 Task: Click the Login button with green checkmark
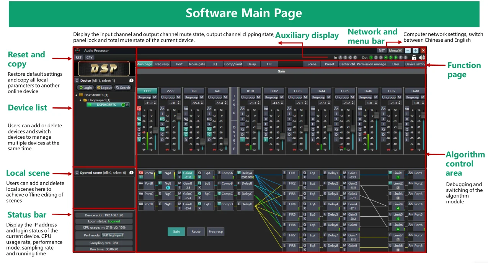(86, 88)
